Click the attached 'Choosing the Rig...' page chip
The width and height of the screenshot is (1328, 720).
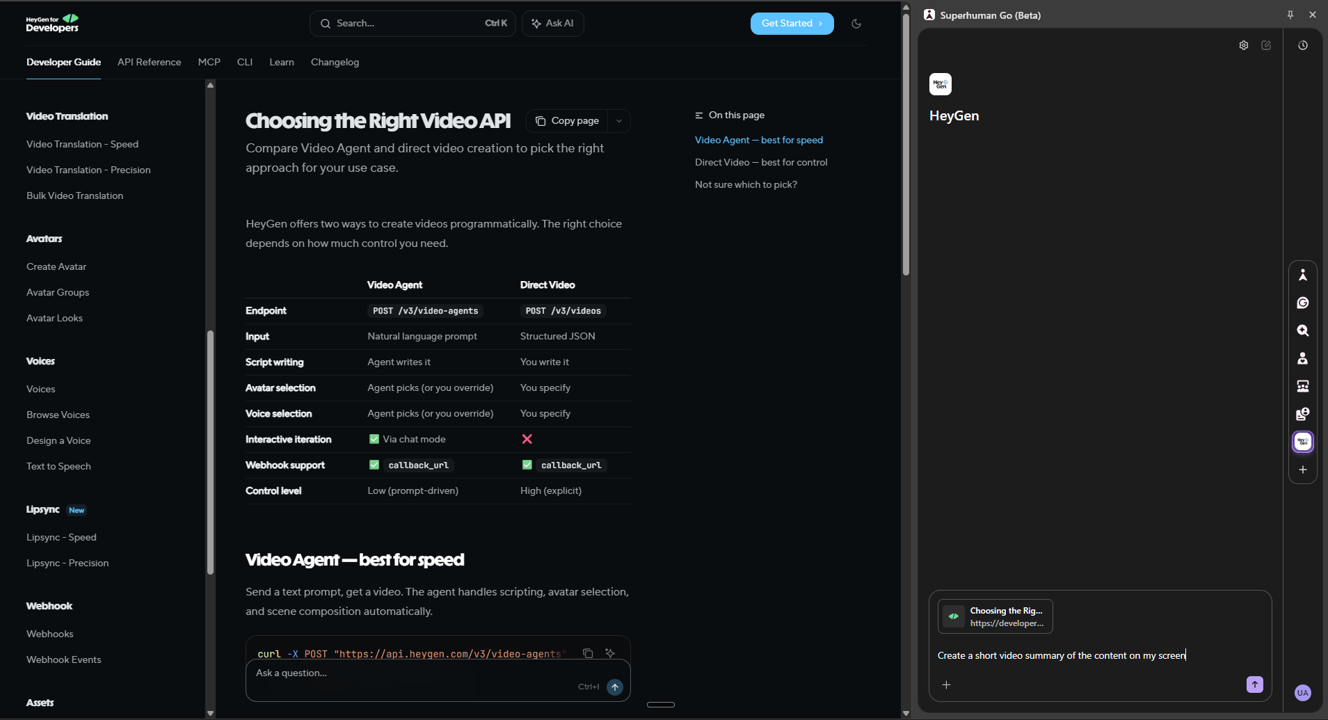click(995, 616)
